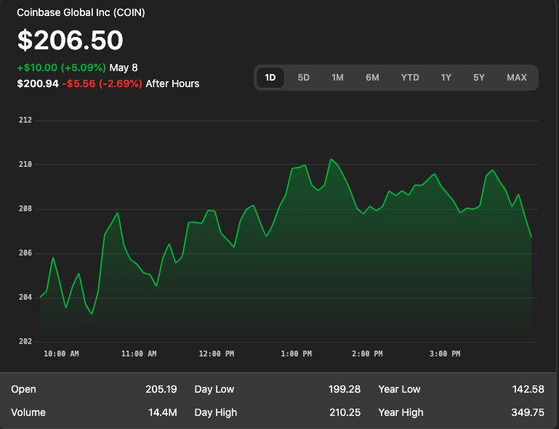This screenshot has height=429, width=559.
Task: Click the 206 y-axis label
Action: tap(25, 253)
